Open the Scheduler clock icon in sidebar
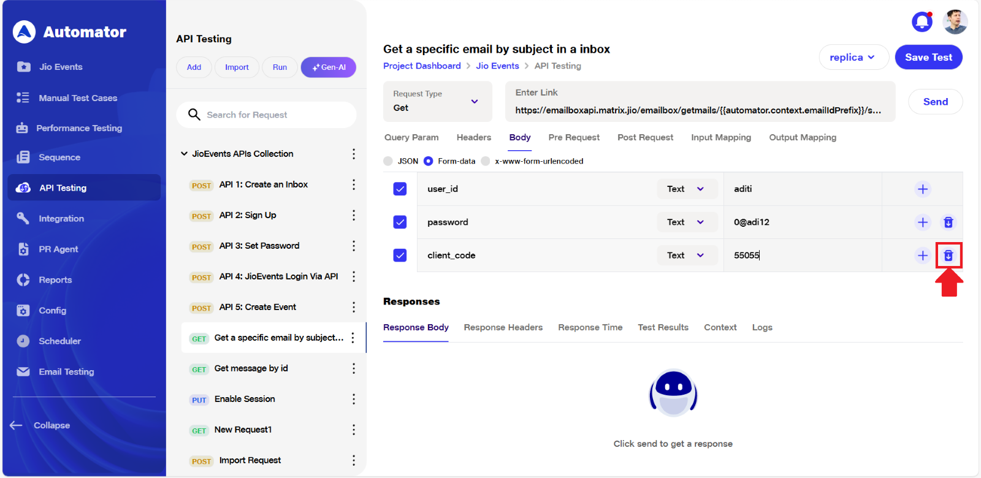 [x=23, y=341]
